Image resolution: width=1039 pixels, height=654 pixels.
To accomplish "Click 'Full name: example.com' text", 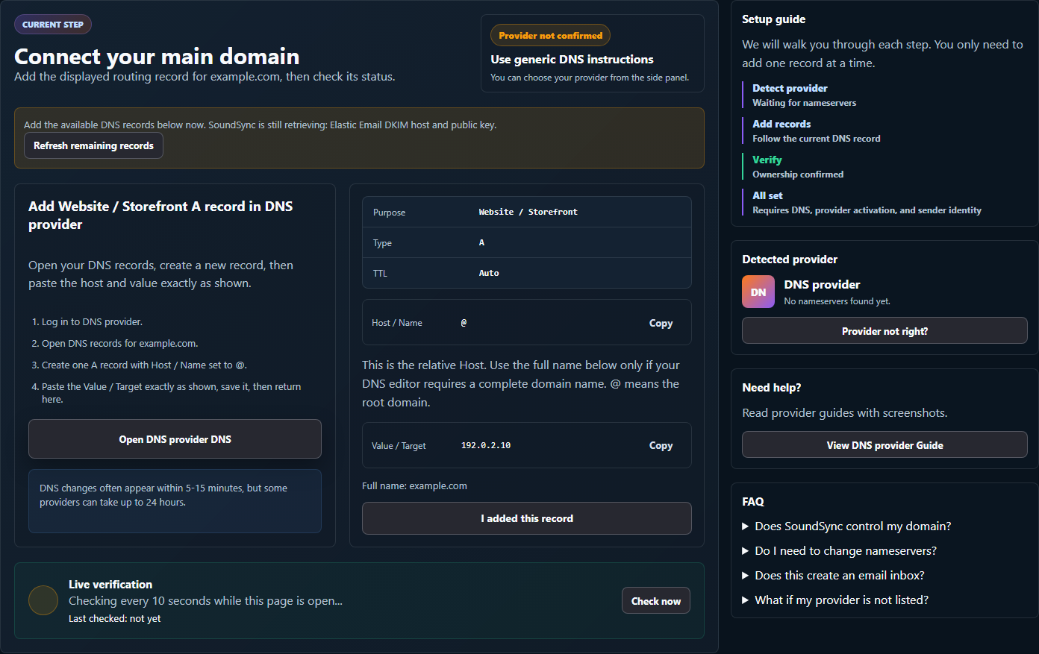I will tap(414, 485).
